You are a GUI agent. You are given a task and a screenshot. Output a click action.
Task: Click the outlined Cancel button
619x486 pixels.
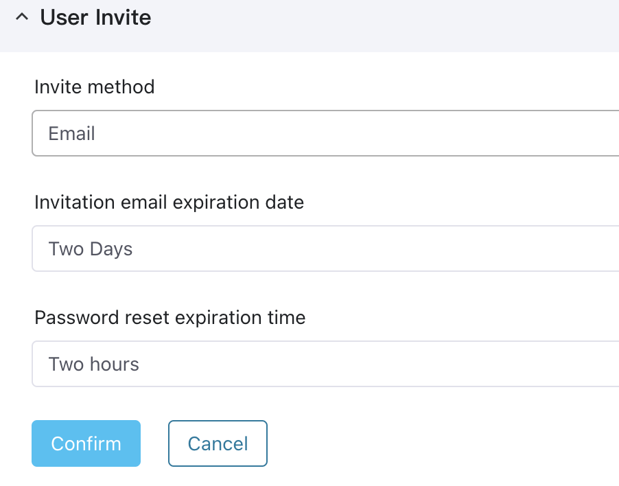click(218, 443)
